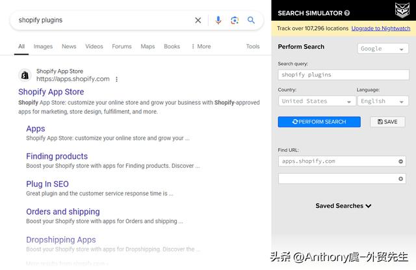Screen dimensions: 416x270
Task: Switch to the All results tab
Action: pyautogui.click(x=21, y=46)
